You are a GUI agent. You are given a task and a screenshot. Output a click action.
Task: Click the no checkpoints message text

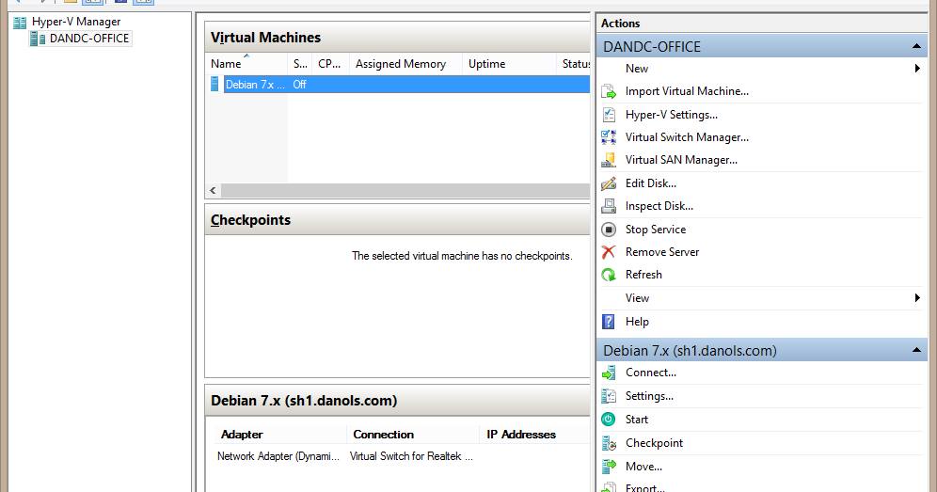[462, 256]
